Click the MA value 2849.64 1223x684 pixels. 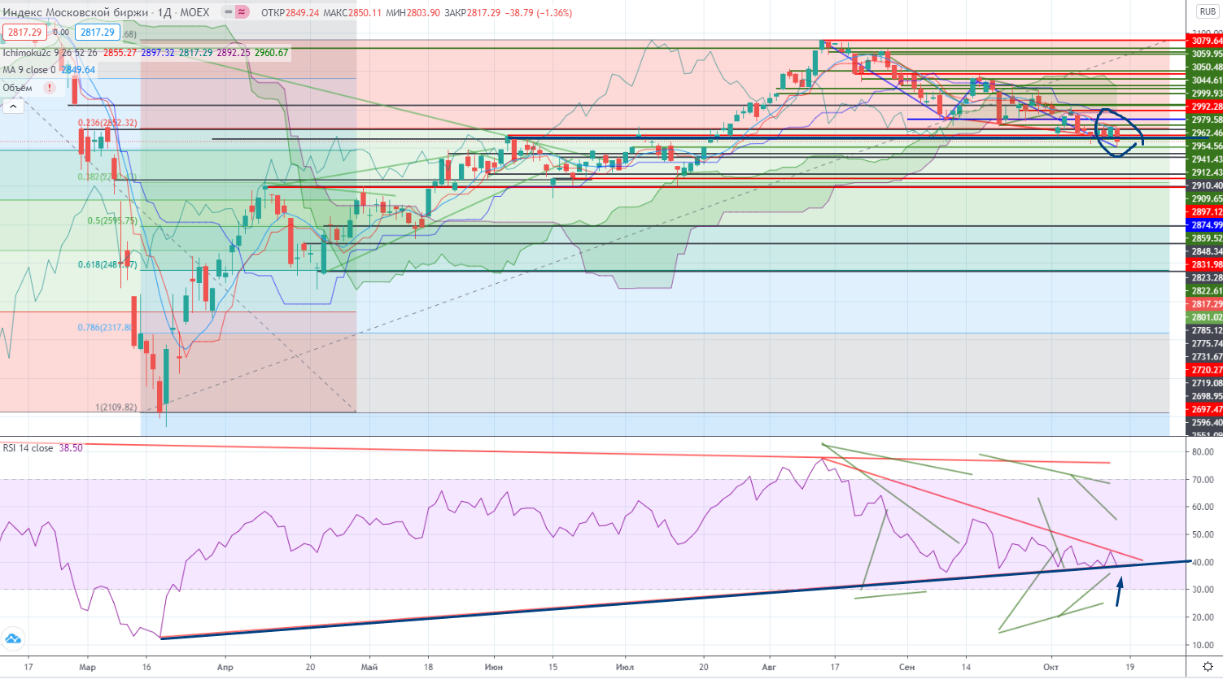pos(78,70)
